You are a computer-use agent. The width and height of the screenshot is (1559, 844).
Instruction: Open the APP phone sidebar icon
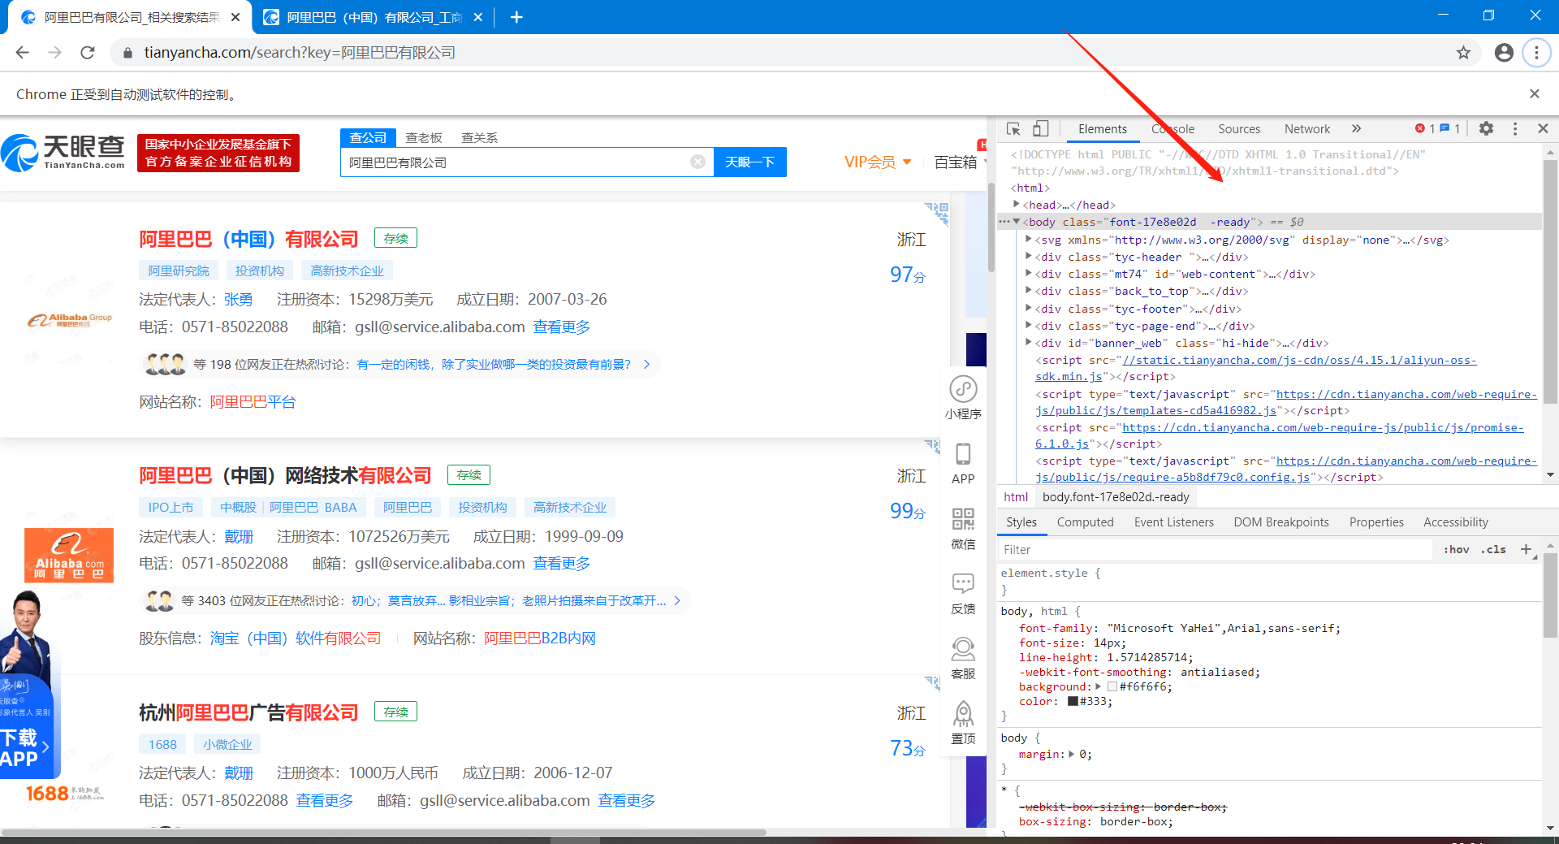click(x=963, y=463)
